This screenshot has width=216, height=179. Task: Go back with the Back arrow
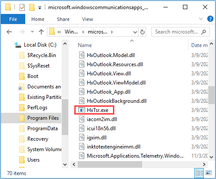(x=9, y=32)
